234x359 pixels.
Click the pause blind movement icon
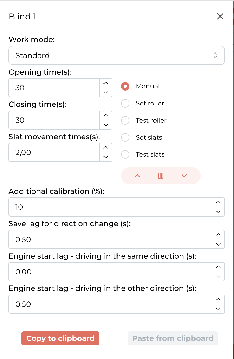pos(161,176)
